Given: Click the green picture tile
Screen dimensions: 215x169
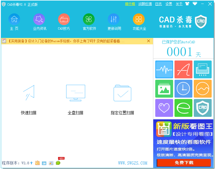Looking at the screenshot, I should [164, 89].
